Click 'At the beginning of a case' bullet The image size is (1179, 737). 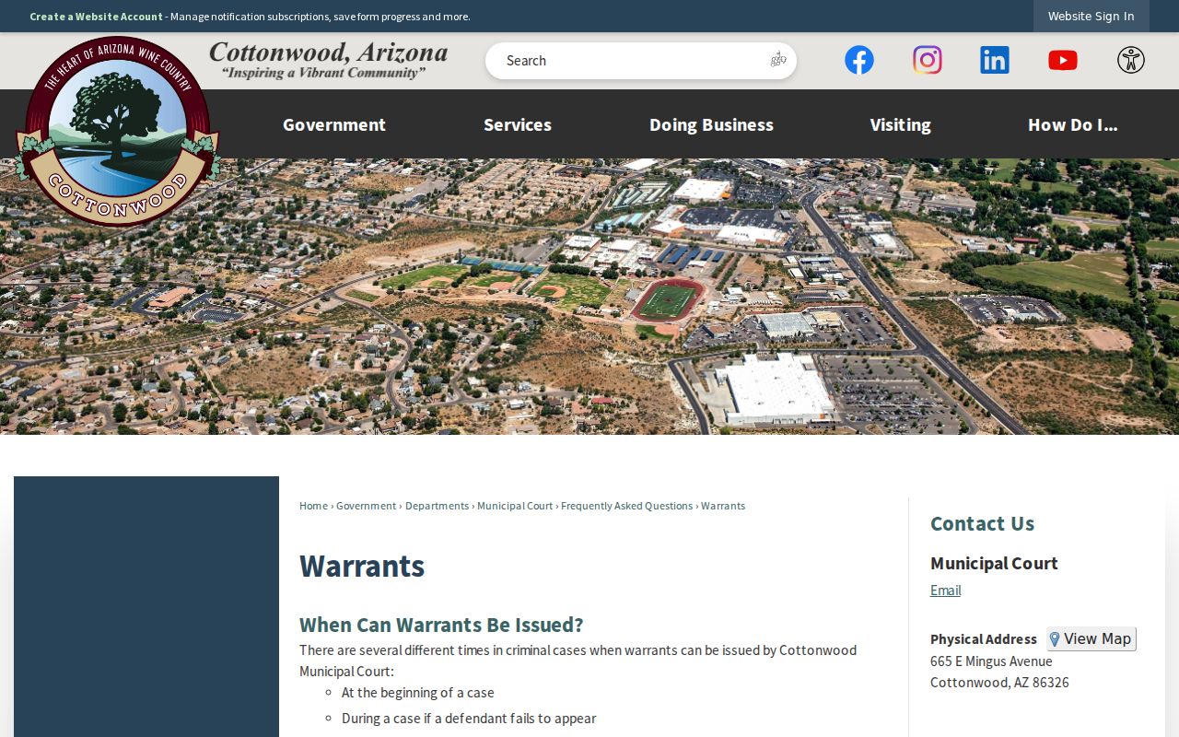coord(418,693)
